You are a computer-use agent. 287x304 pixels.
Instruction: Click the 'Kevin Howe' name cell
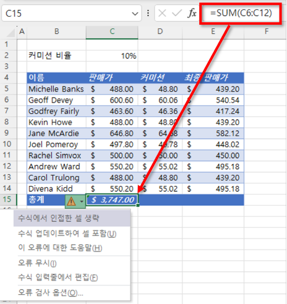click(56, 122)
